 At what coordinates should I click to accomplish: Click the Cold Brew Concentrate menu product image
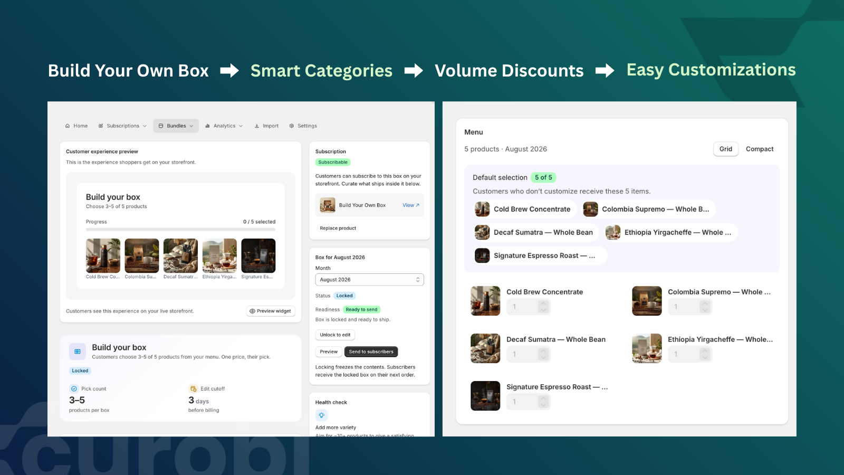point(485,301)
